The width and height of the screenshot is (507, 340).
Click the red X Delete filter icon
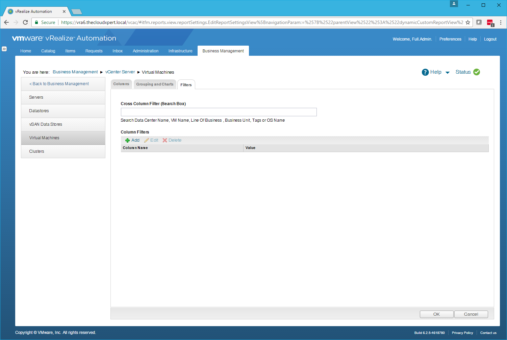click(165, 140)
